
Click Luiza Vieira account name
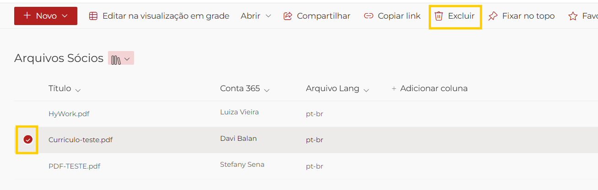239,112
